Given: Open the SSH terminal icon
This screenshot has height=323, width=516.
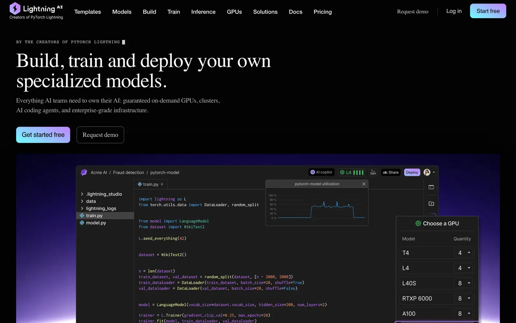Looking at the screenshot, I should click(373, 172).
